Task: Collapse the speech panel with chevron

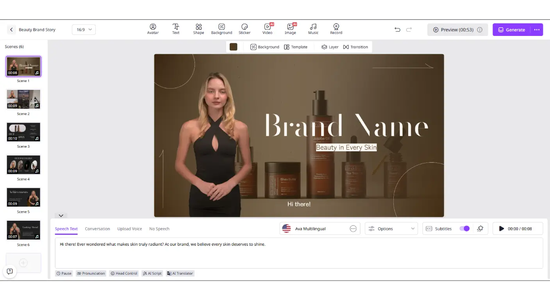Action: 61,216
